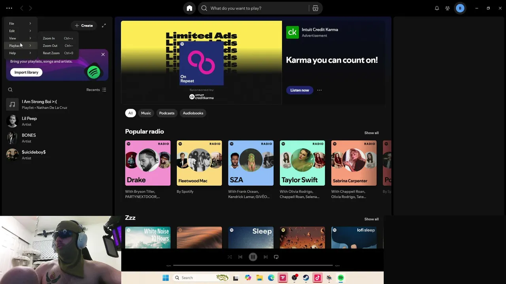Filter home feed by Audiobooks
This screenshot has height=284, width=506.
[x=193, y=113]
